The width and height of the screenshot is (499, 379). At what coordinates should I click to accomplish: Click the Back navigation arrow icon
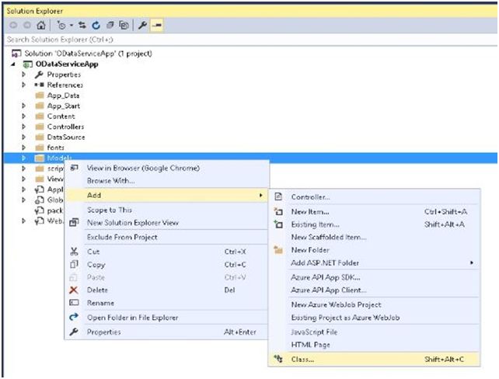coord(13,25)
